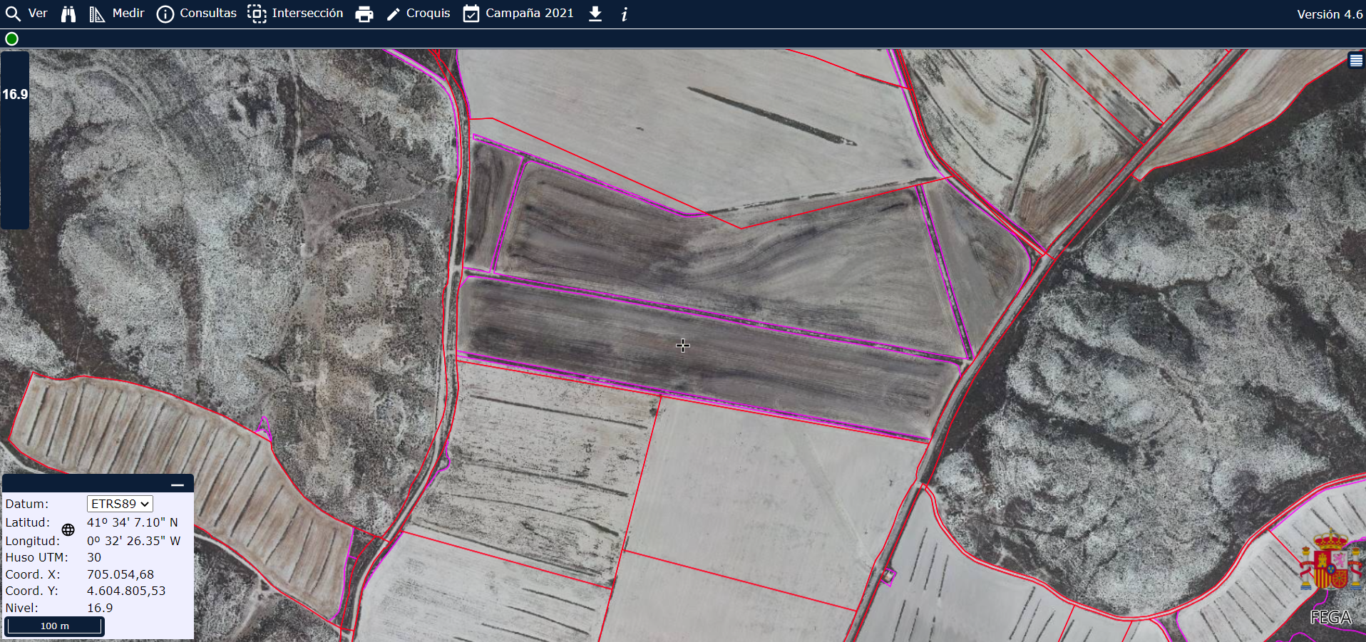Click the Medir menu label

pos(128,14)
